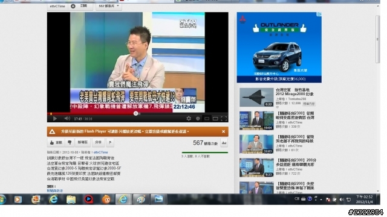This screenshot has width=387, height=217.
Task: Open the related video thumbnail with 8:23 duration
Action: [x=256, y=168]
